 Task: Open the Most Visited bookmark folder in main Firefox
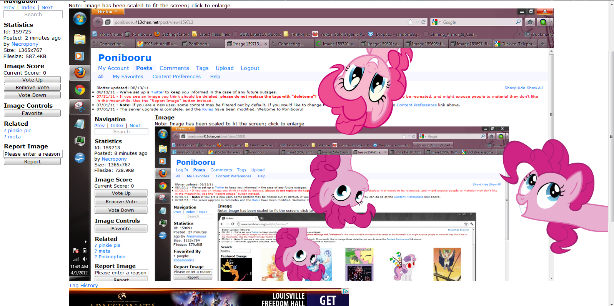(x=107, y=34)
